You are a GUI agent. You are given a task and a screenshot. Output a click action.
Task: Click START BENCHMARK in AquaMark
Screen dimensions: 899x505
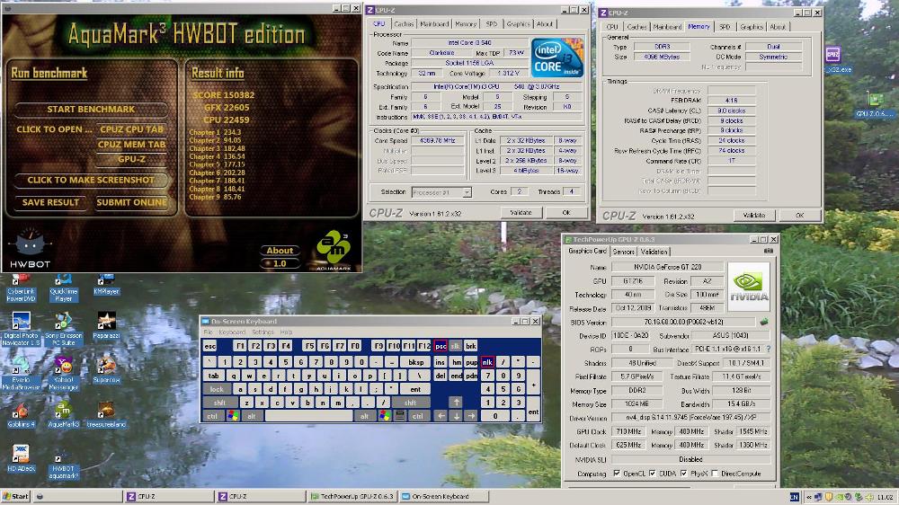pos(91,109)
